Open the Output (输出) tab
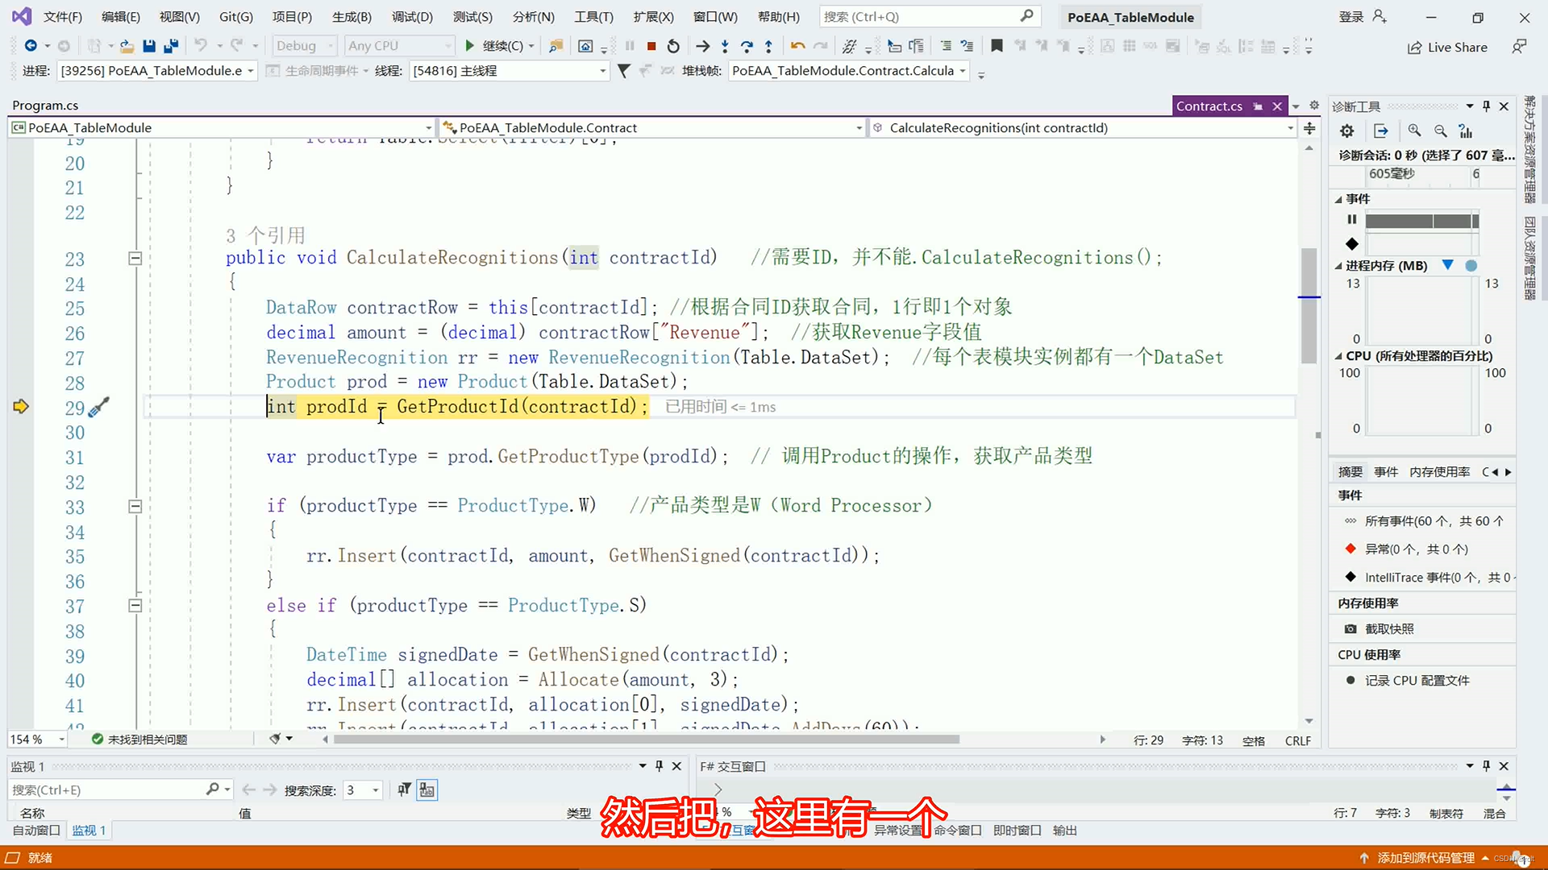Image resolution: width=1548 pixels, height=870 pixels. point(1065,831)
